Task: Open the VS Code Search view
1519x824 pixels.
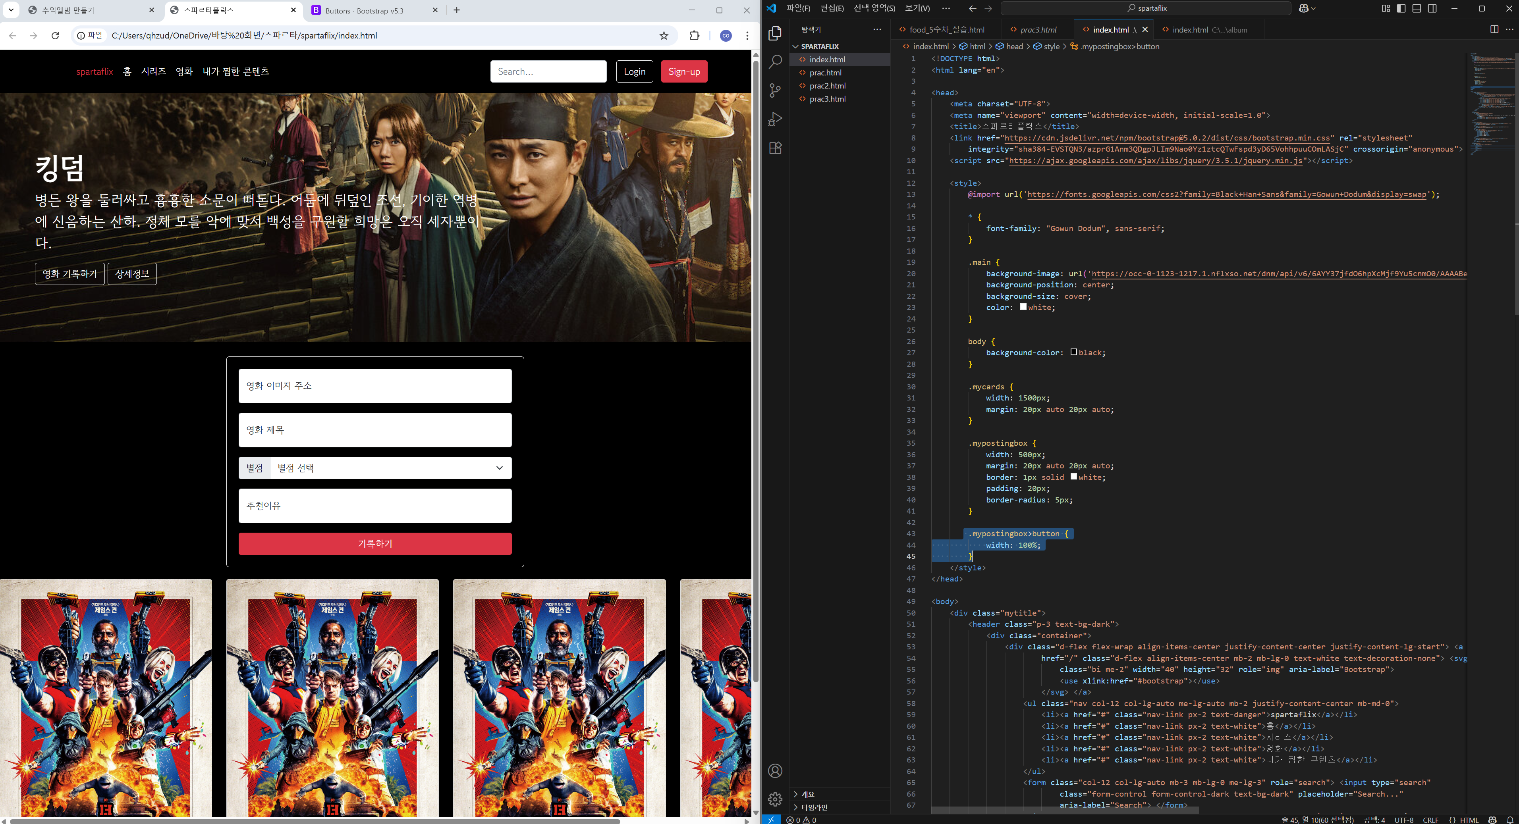Action: pyautogui.click(x=776, y=62)
